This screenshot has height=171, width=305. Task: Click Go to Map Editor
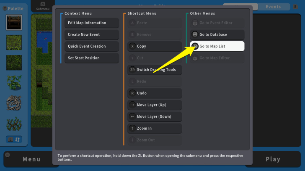pos(217,58)
